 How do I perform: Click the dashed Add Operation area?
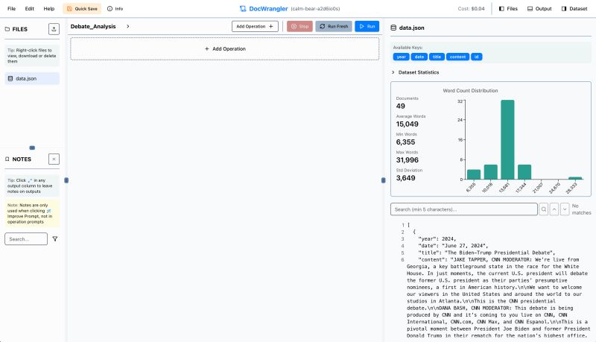coord(225,48)
